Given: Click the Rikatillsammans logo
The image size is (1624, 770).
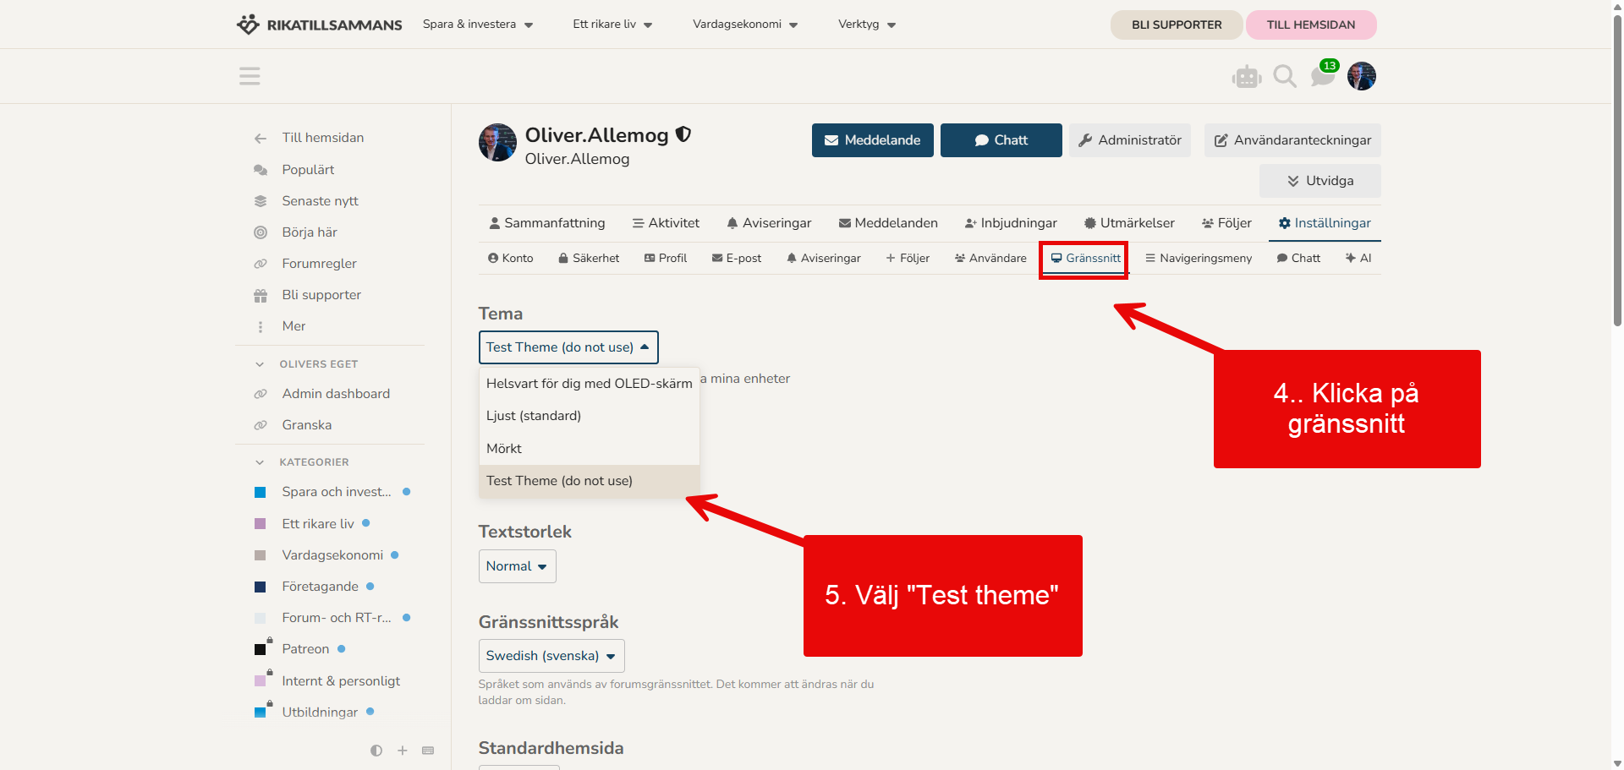Looking at the screenshot, I should 319,25.
